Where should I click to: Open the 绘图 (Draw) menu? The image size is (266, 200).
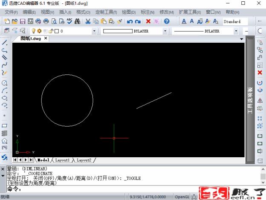tap(128, 12)
